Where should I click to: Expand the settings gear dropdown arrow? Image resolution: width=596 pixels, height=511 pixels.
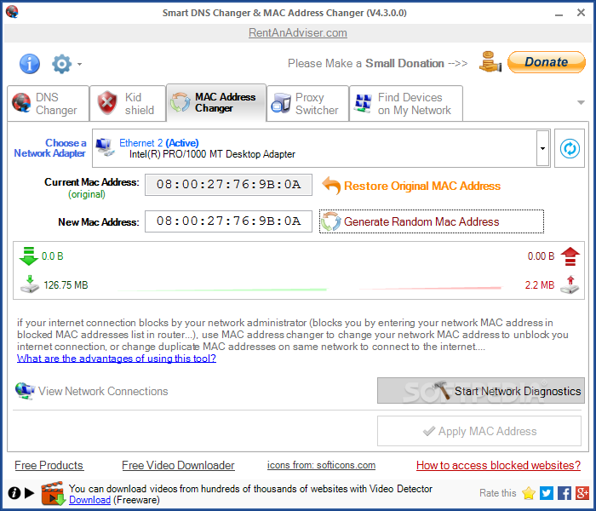coord(79,64)
